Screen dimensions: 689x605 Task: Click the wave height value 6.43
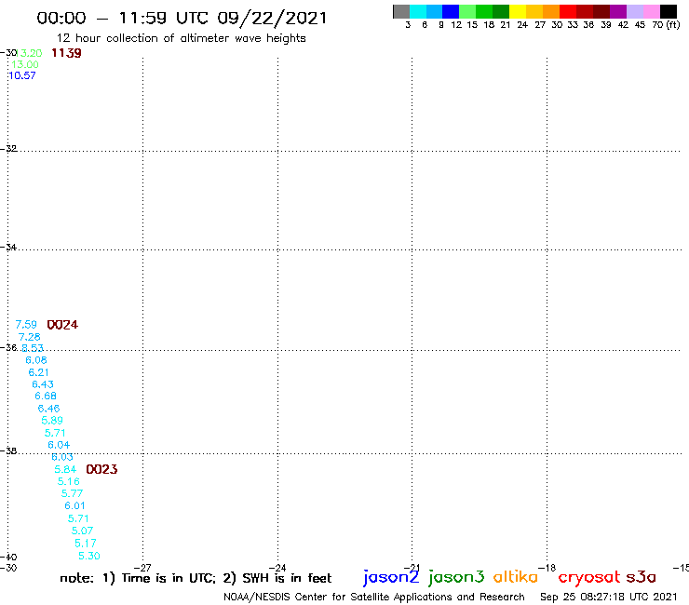click(x=43, y=384)
